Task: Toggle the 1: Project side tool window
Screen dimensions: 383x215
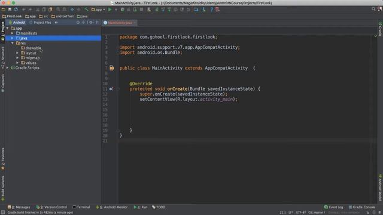Action: pyautogui.click(x=2, y=30)
